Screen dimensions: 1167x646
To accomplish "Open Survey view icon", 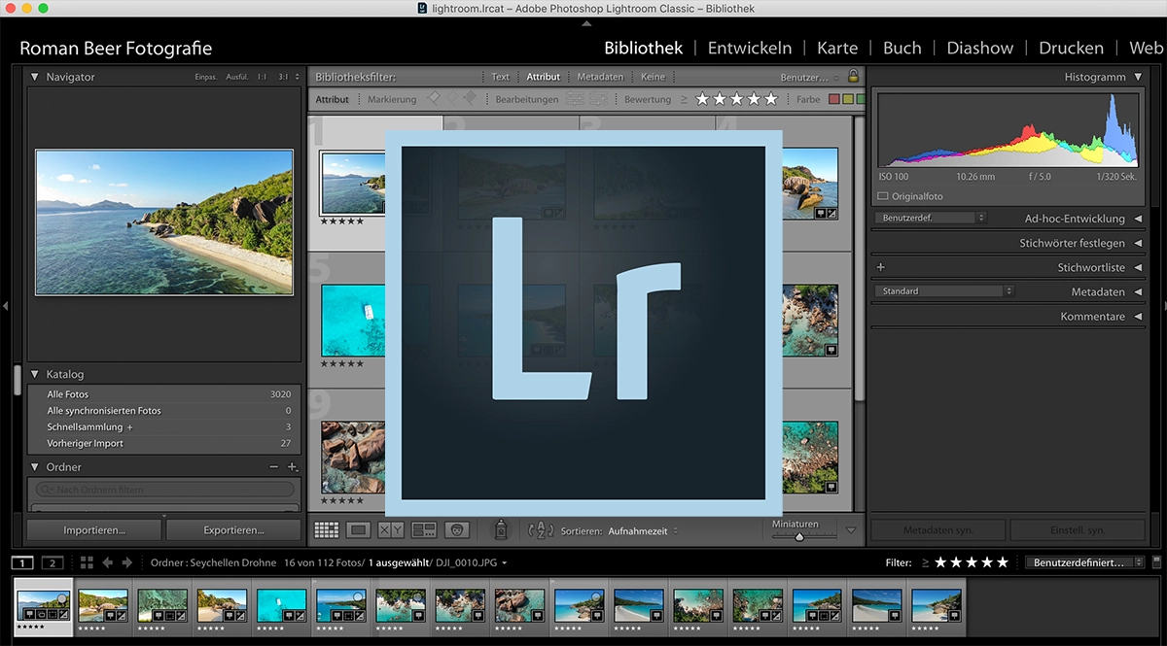I will pyautogui.click(x=423, y=530).
